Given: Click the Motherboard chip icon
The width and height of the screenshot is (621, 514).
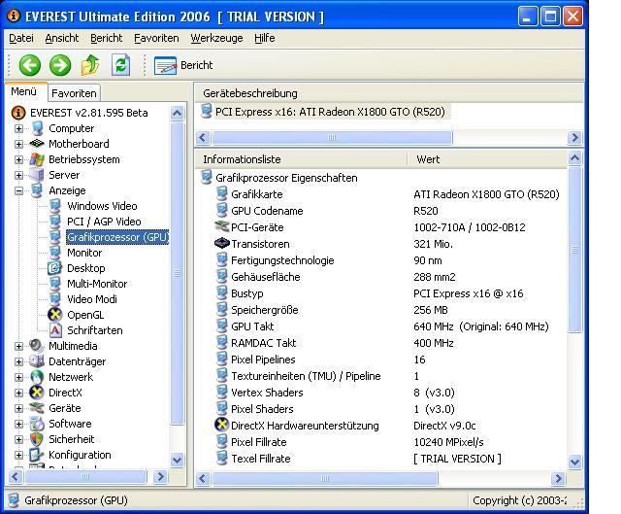Looking at the screenshot, I should [x=37, y=144].
